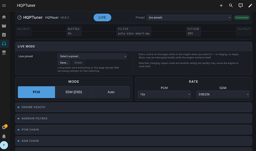Click the MATRIX On pipeline stage
256x151 pixels.
click(74, 31)
